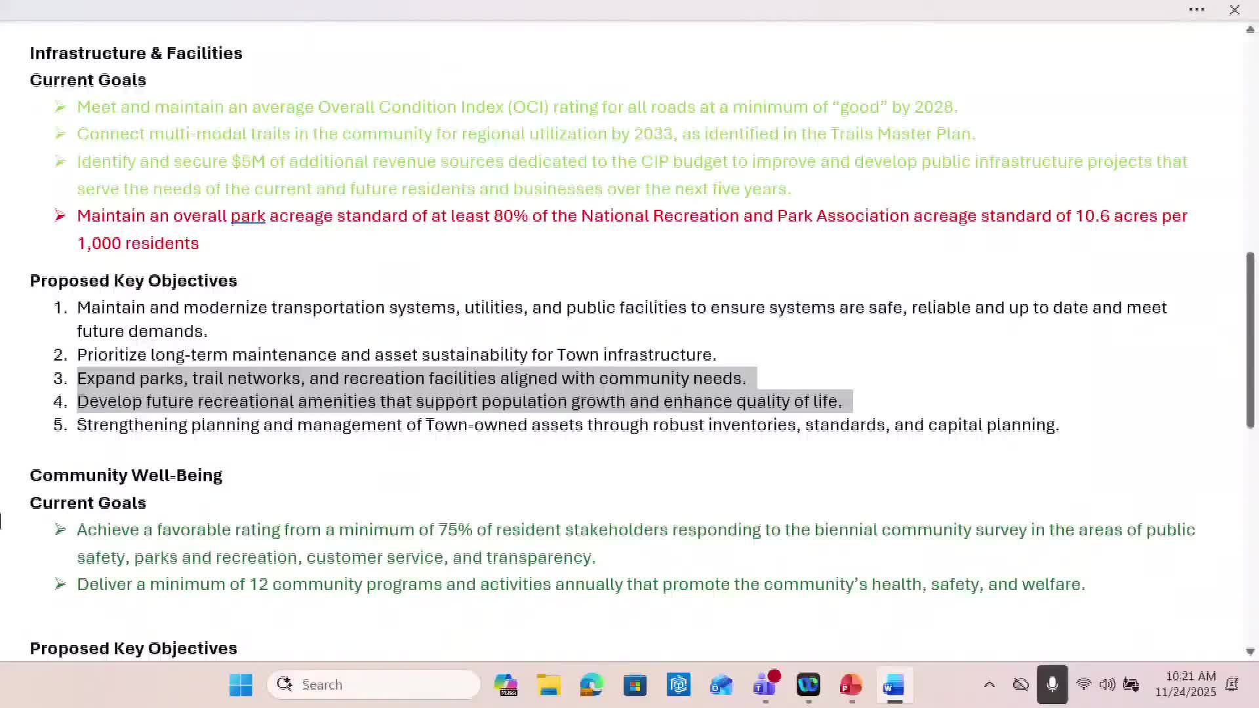Launch Microsoft Edge from taskbar
This screenshot has height=708, width=1259.
pos(591,684)
